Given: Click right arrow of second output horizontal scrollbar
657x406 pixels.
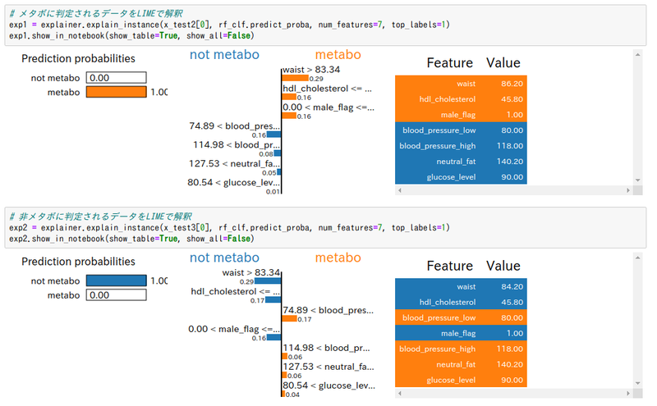Looking at the screenshot, I should point(628,394).
